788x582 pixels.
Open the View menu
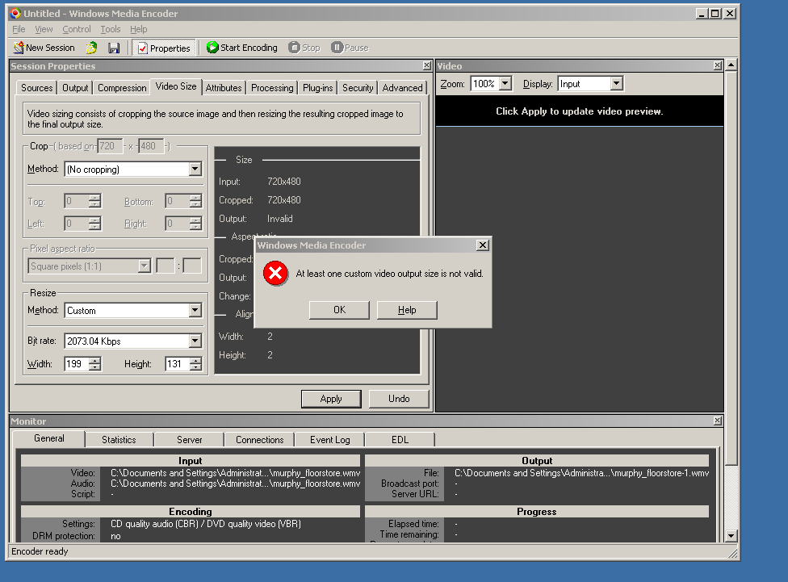coord(44,29)
